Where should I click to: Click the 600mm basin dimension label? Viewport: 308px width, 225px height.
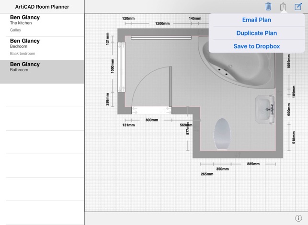click(x=289, y=110)
